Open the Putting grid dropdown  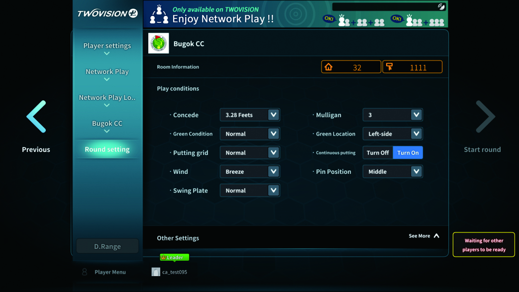tap(250, 152)
